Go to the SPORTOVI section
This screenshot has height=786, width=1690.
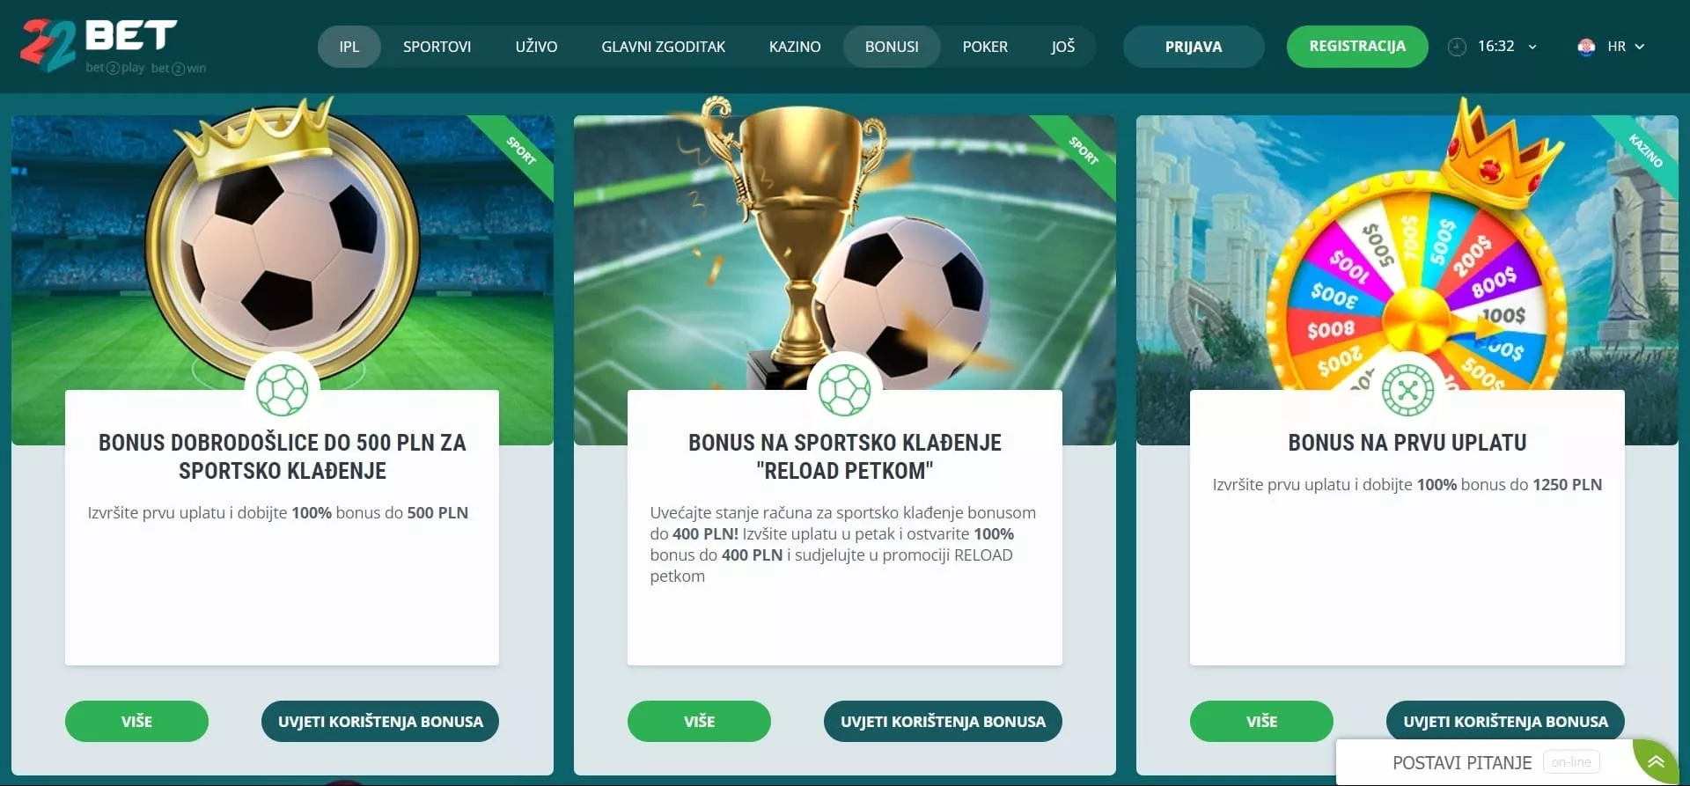(x=437, y=47)
